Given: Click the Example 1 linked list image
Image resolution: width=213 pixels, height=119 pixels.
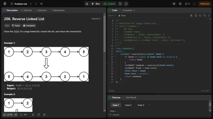Looking at the screenshot, I should (46, 64).
